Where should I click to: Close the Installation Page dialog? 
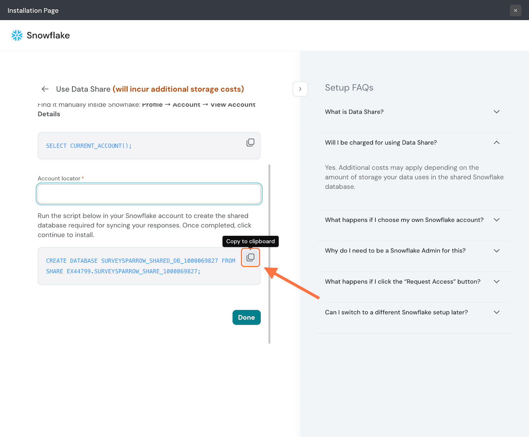click(515, 11)
